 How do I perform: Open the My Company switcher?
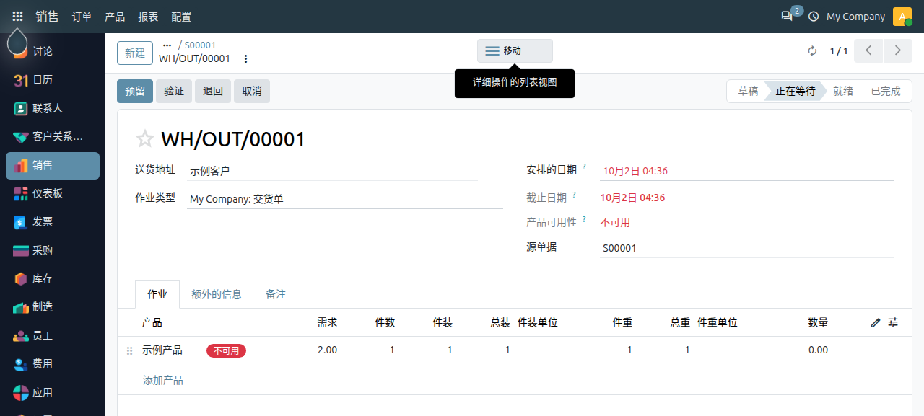point(855,17)
